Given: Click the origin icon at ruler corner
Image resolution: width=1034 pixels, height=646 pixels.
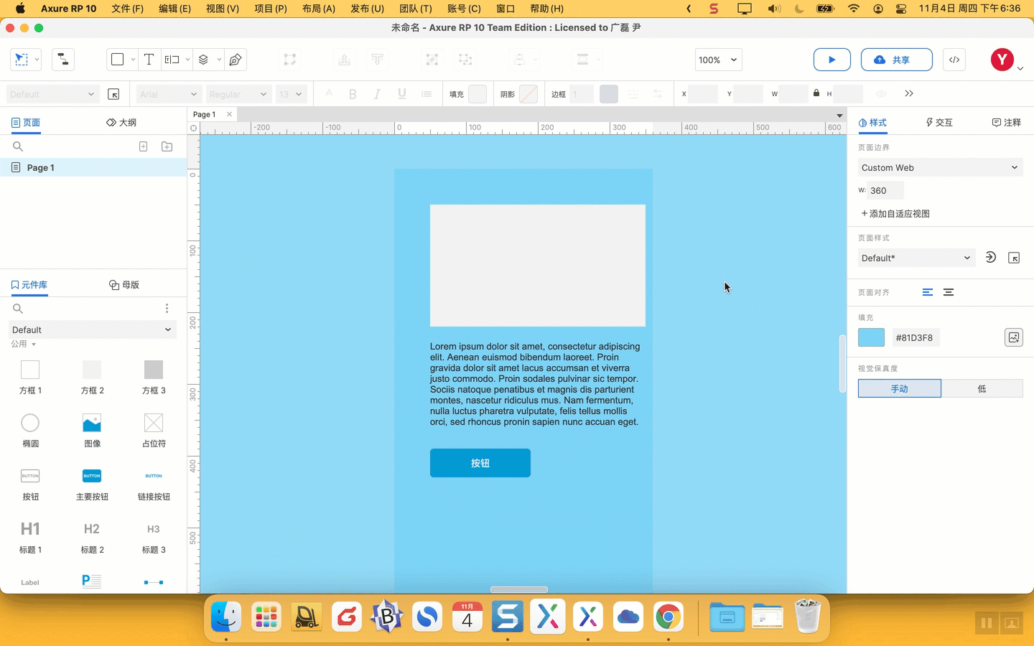Looking at the screenshot, I should 193,128.
